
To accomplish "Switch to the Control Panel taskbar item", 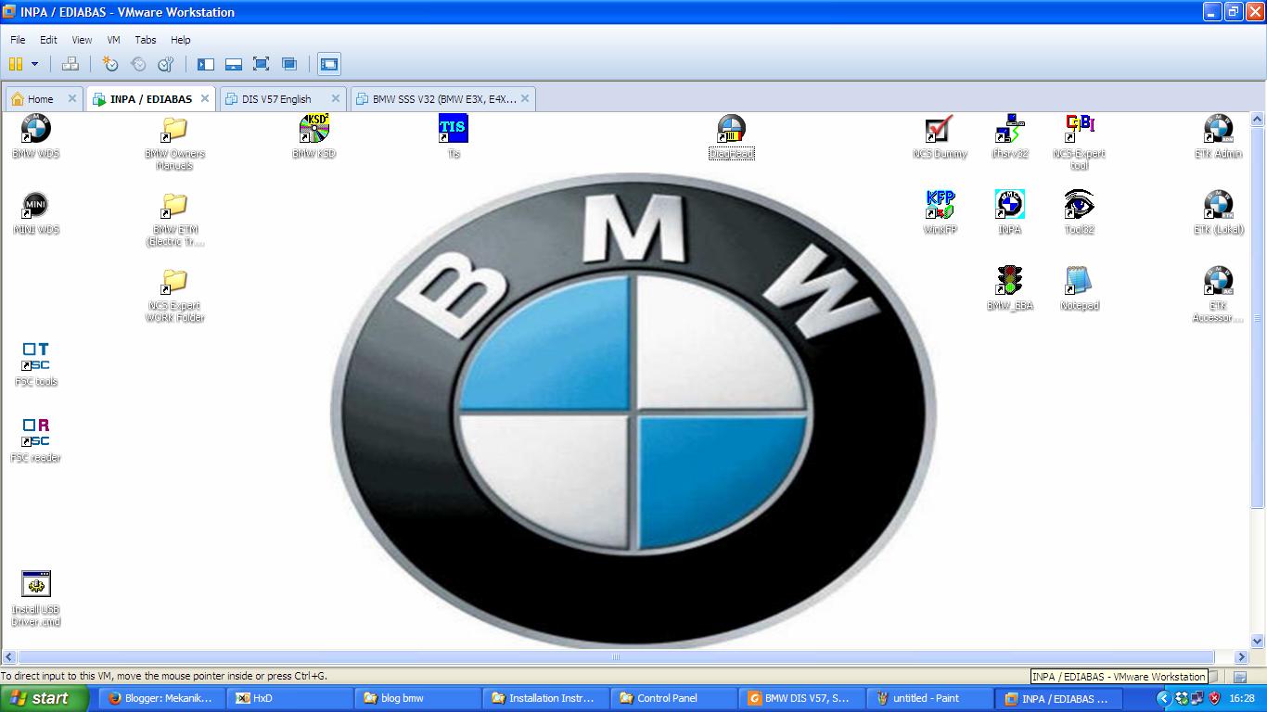I will point(674,698).
